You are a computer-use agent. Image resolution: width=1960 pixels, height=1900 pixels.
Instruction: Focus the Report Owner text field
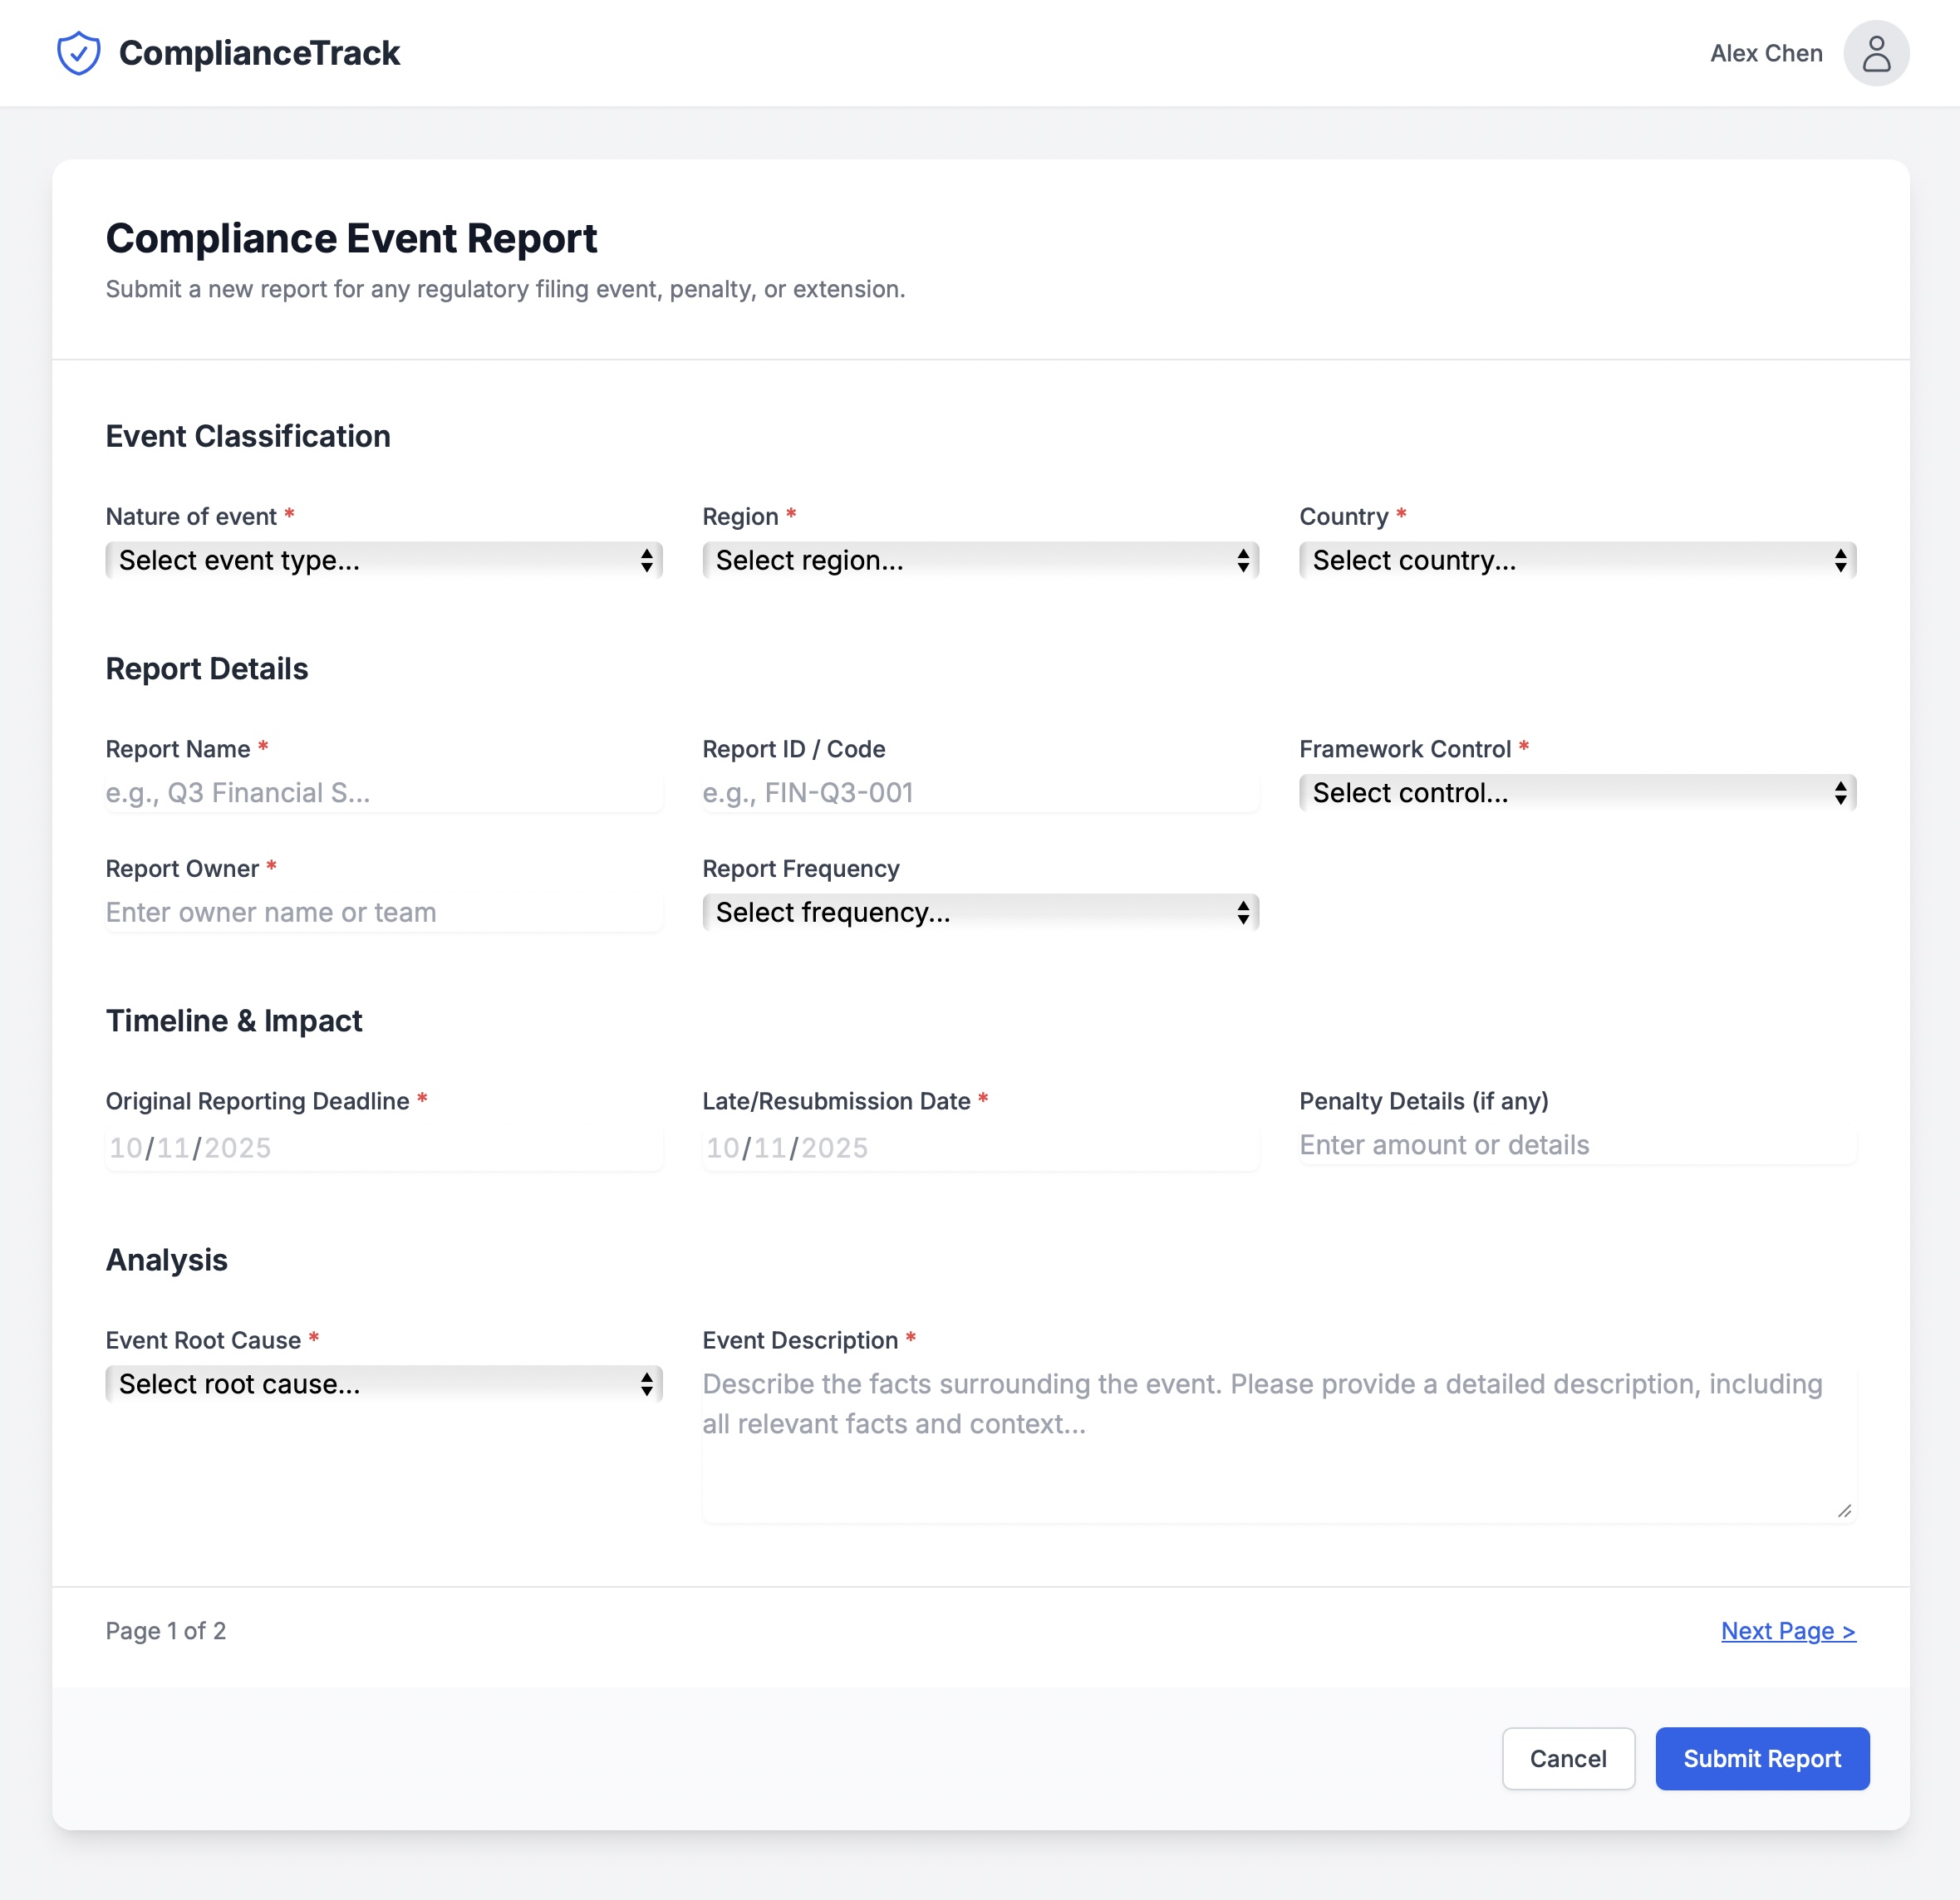[384, 913]
